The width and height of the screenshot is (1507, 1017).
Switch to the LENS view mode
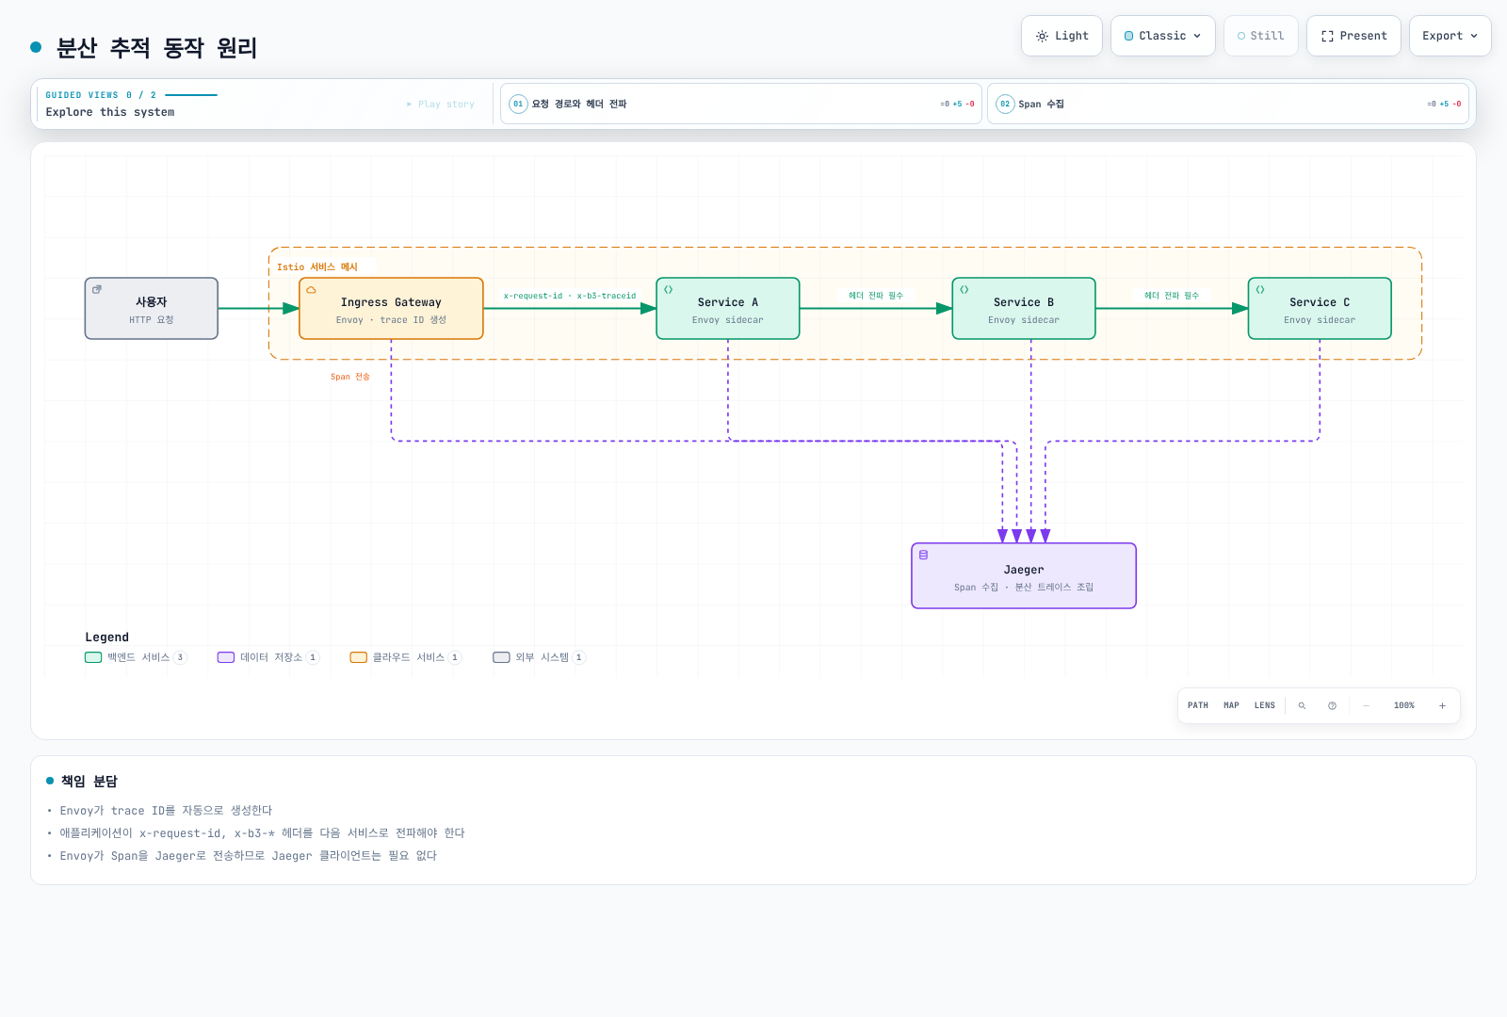[x=1264, y=705]
